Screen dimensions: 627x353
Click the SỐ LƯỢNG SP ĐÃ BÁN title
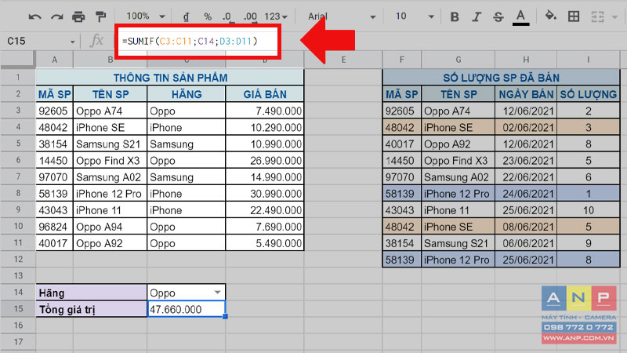point(501,77)
